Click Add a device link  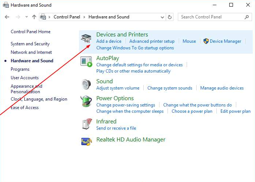pos(109,41)
